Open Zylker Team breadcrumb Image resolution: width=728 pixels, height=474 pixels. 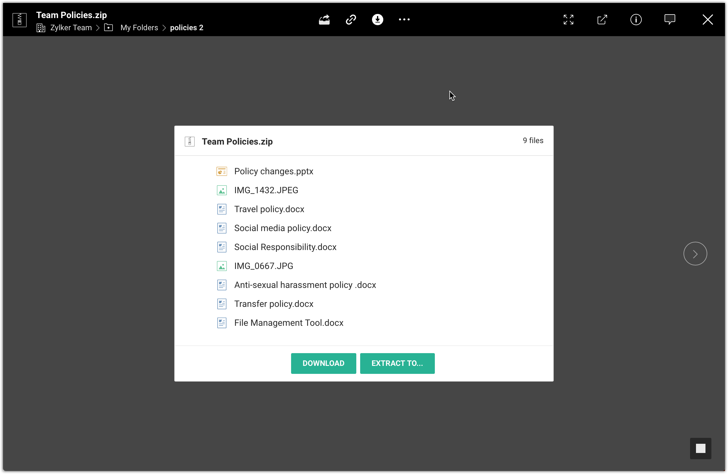pos(71,28)
